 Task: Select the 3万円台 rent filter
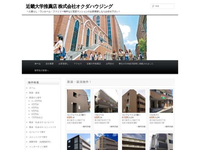(x=35, y=104)
